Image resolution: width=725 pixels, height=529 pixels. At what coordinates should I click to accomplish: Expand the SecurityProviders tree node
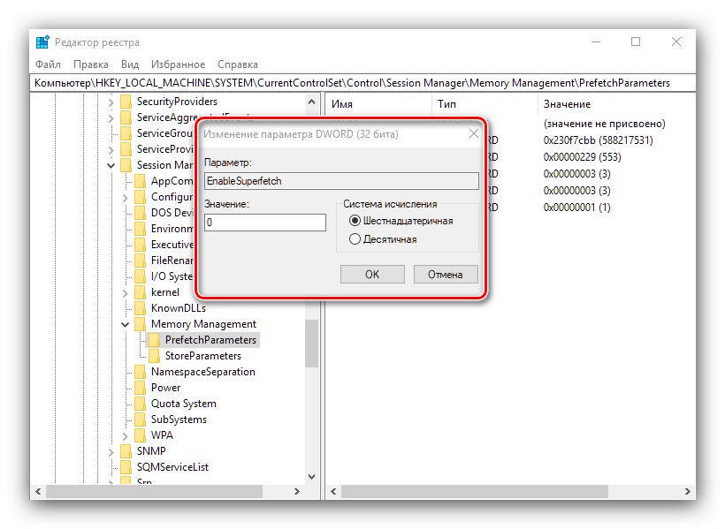(x=111, y=102)
